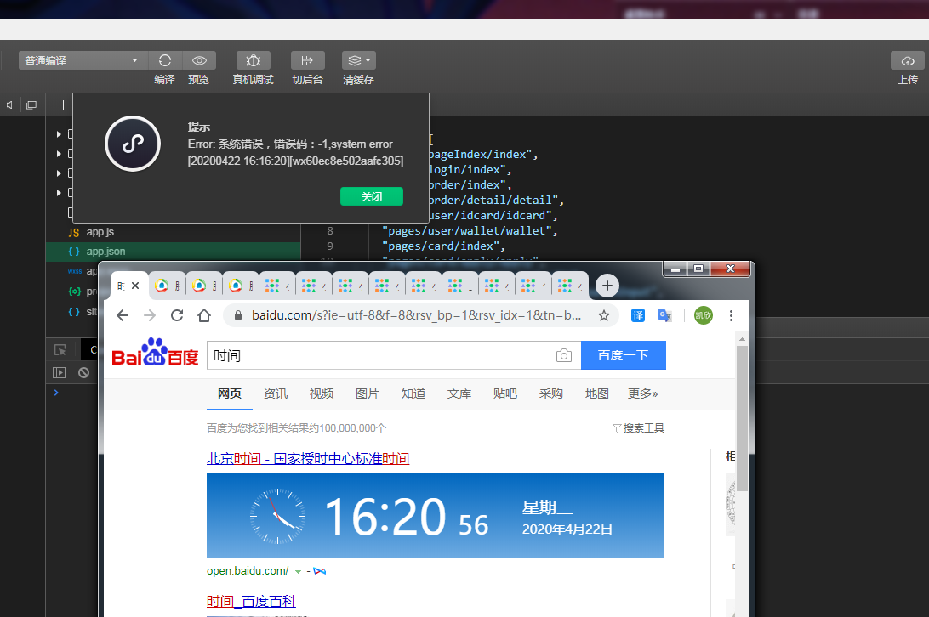Image resolution: width=929 pixels, height=617 pixels.
Task: Open the green 凯欣 profile avatar
Action: (x=704, y=315)
